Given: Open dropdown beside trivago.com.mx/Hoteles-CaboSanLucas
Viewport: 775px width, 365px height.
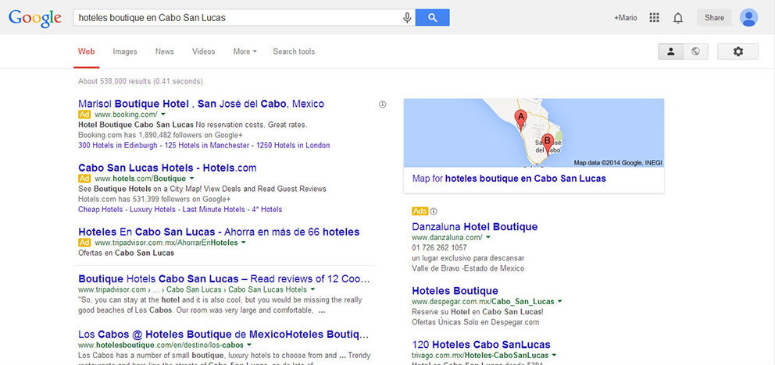Looking at the screenshot, I should pyautogui.click(x=554, y=355).
